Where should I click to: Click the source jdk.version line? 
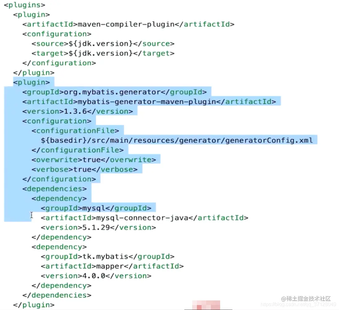(103, 44)
